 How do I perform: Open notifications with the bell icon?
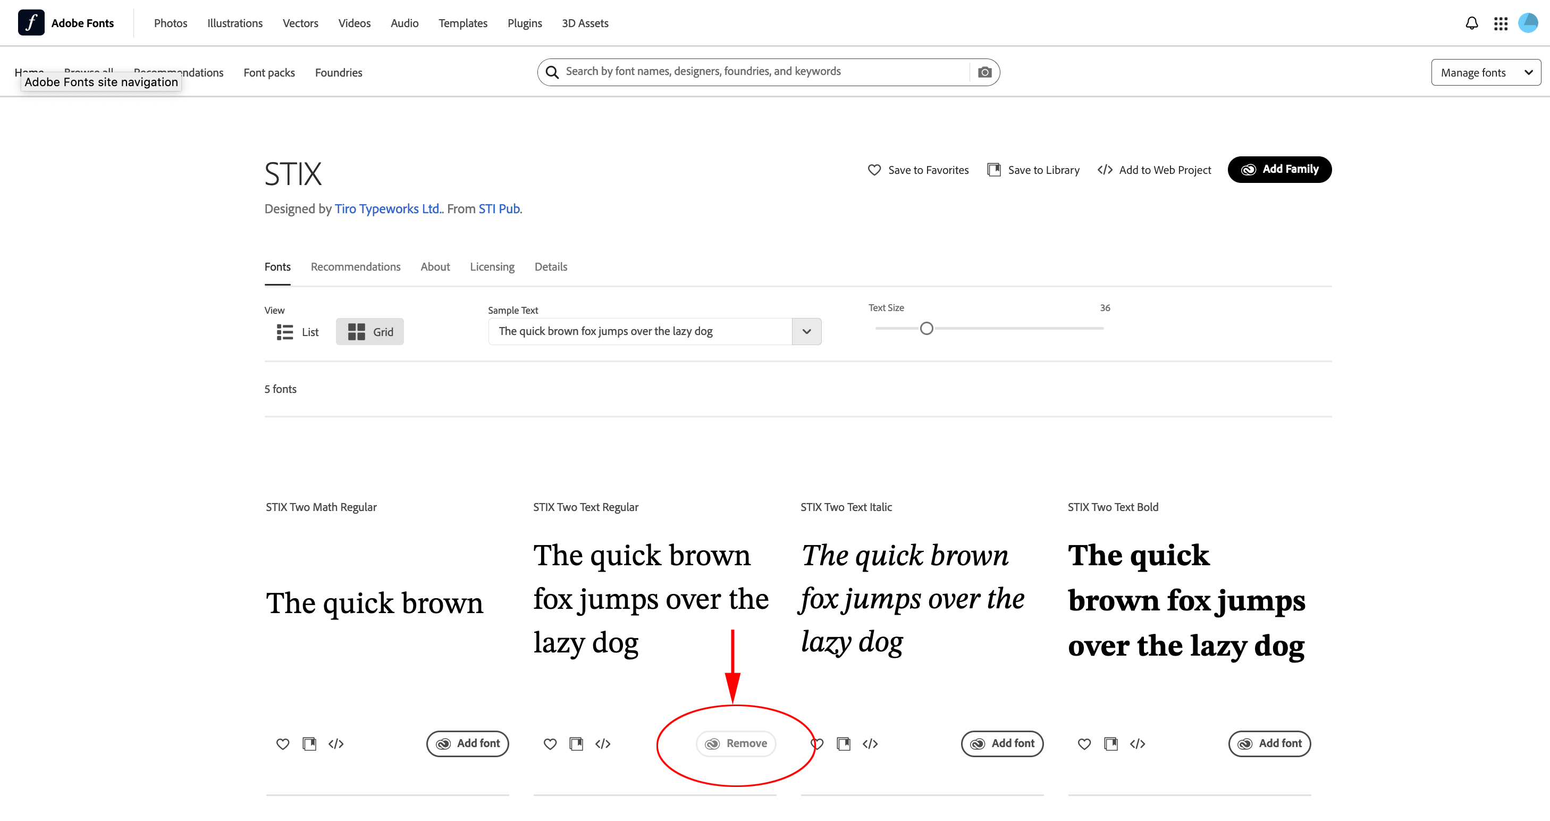pos(1471,23)
